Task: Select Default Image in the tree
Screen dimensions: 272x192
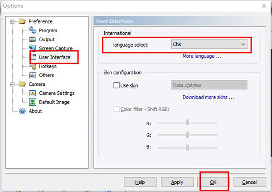Action: pos(54,102)
